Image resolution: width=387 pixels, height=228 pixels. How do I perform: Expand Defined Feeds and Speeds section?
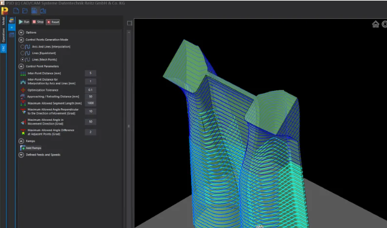tap(21, 155)
